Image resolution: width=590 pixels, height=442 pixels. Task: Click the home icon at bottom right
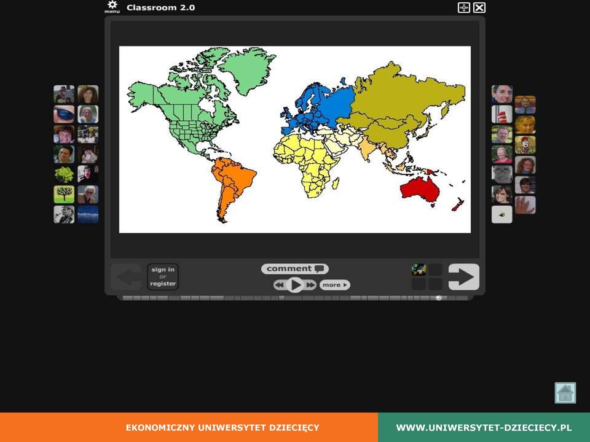[x=565, y=393]
